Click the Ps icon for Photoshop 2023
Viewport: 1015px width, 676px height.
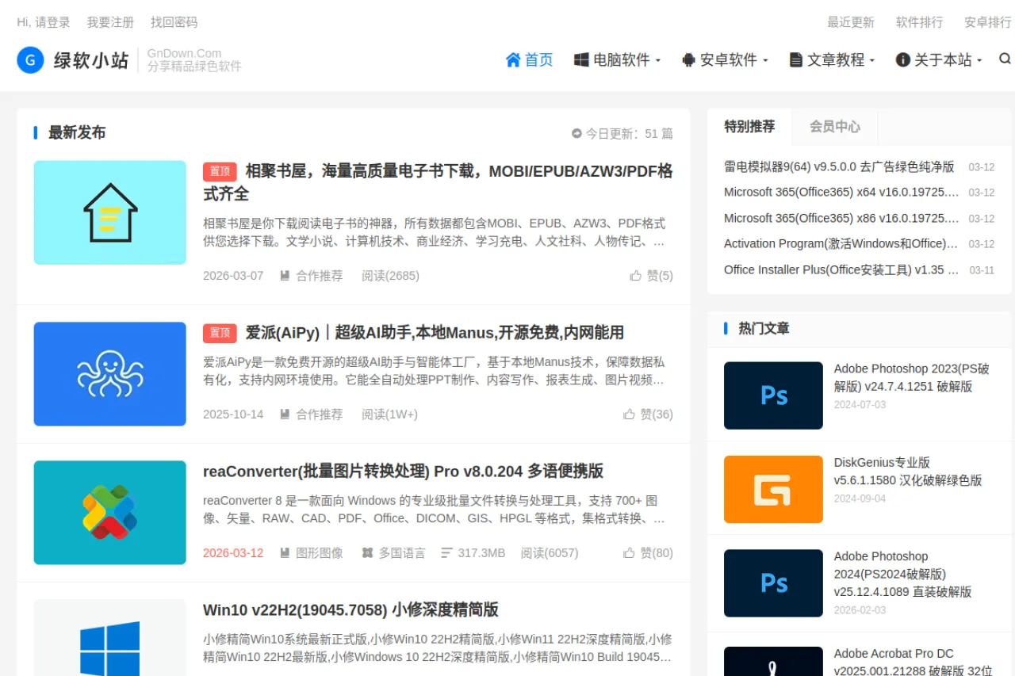[x=772, y=395]
